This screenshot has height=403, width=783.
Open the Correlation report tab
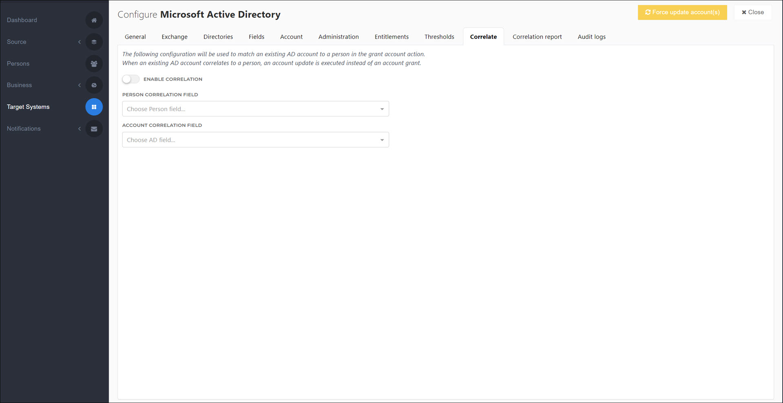pyautogui.click(x=537, y=37)
